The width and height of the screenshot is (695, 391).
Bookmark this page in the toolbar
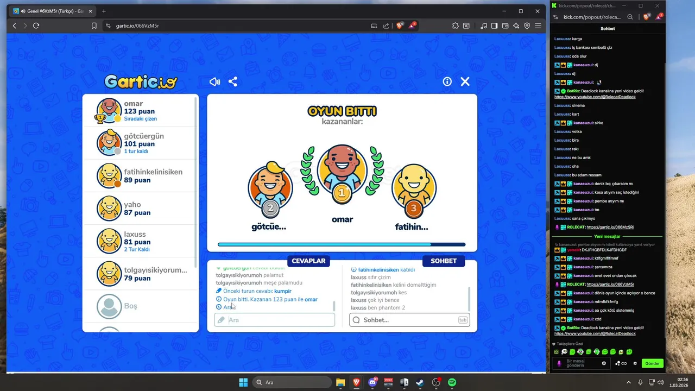point(94,26)
